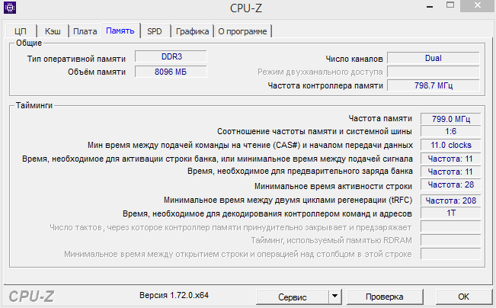This screenshot has width=496, height=308.
Task: Select the Память tab
Action: [x=120, y=30]
